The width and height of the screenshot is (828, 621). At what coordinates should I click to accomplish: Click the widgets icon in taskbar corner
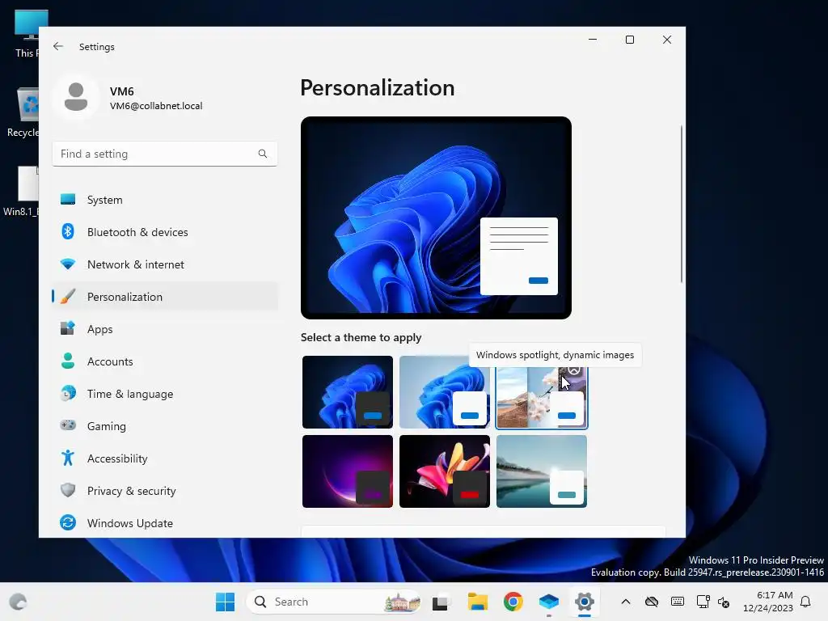click(18, 602)
